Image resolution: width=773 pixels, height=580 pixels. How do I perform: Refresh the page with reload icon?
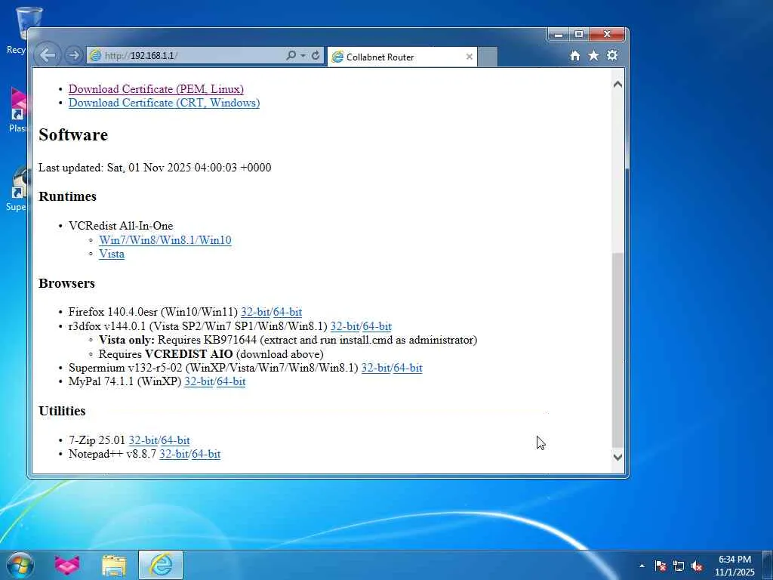tap(316, 55)
